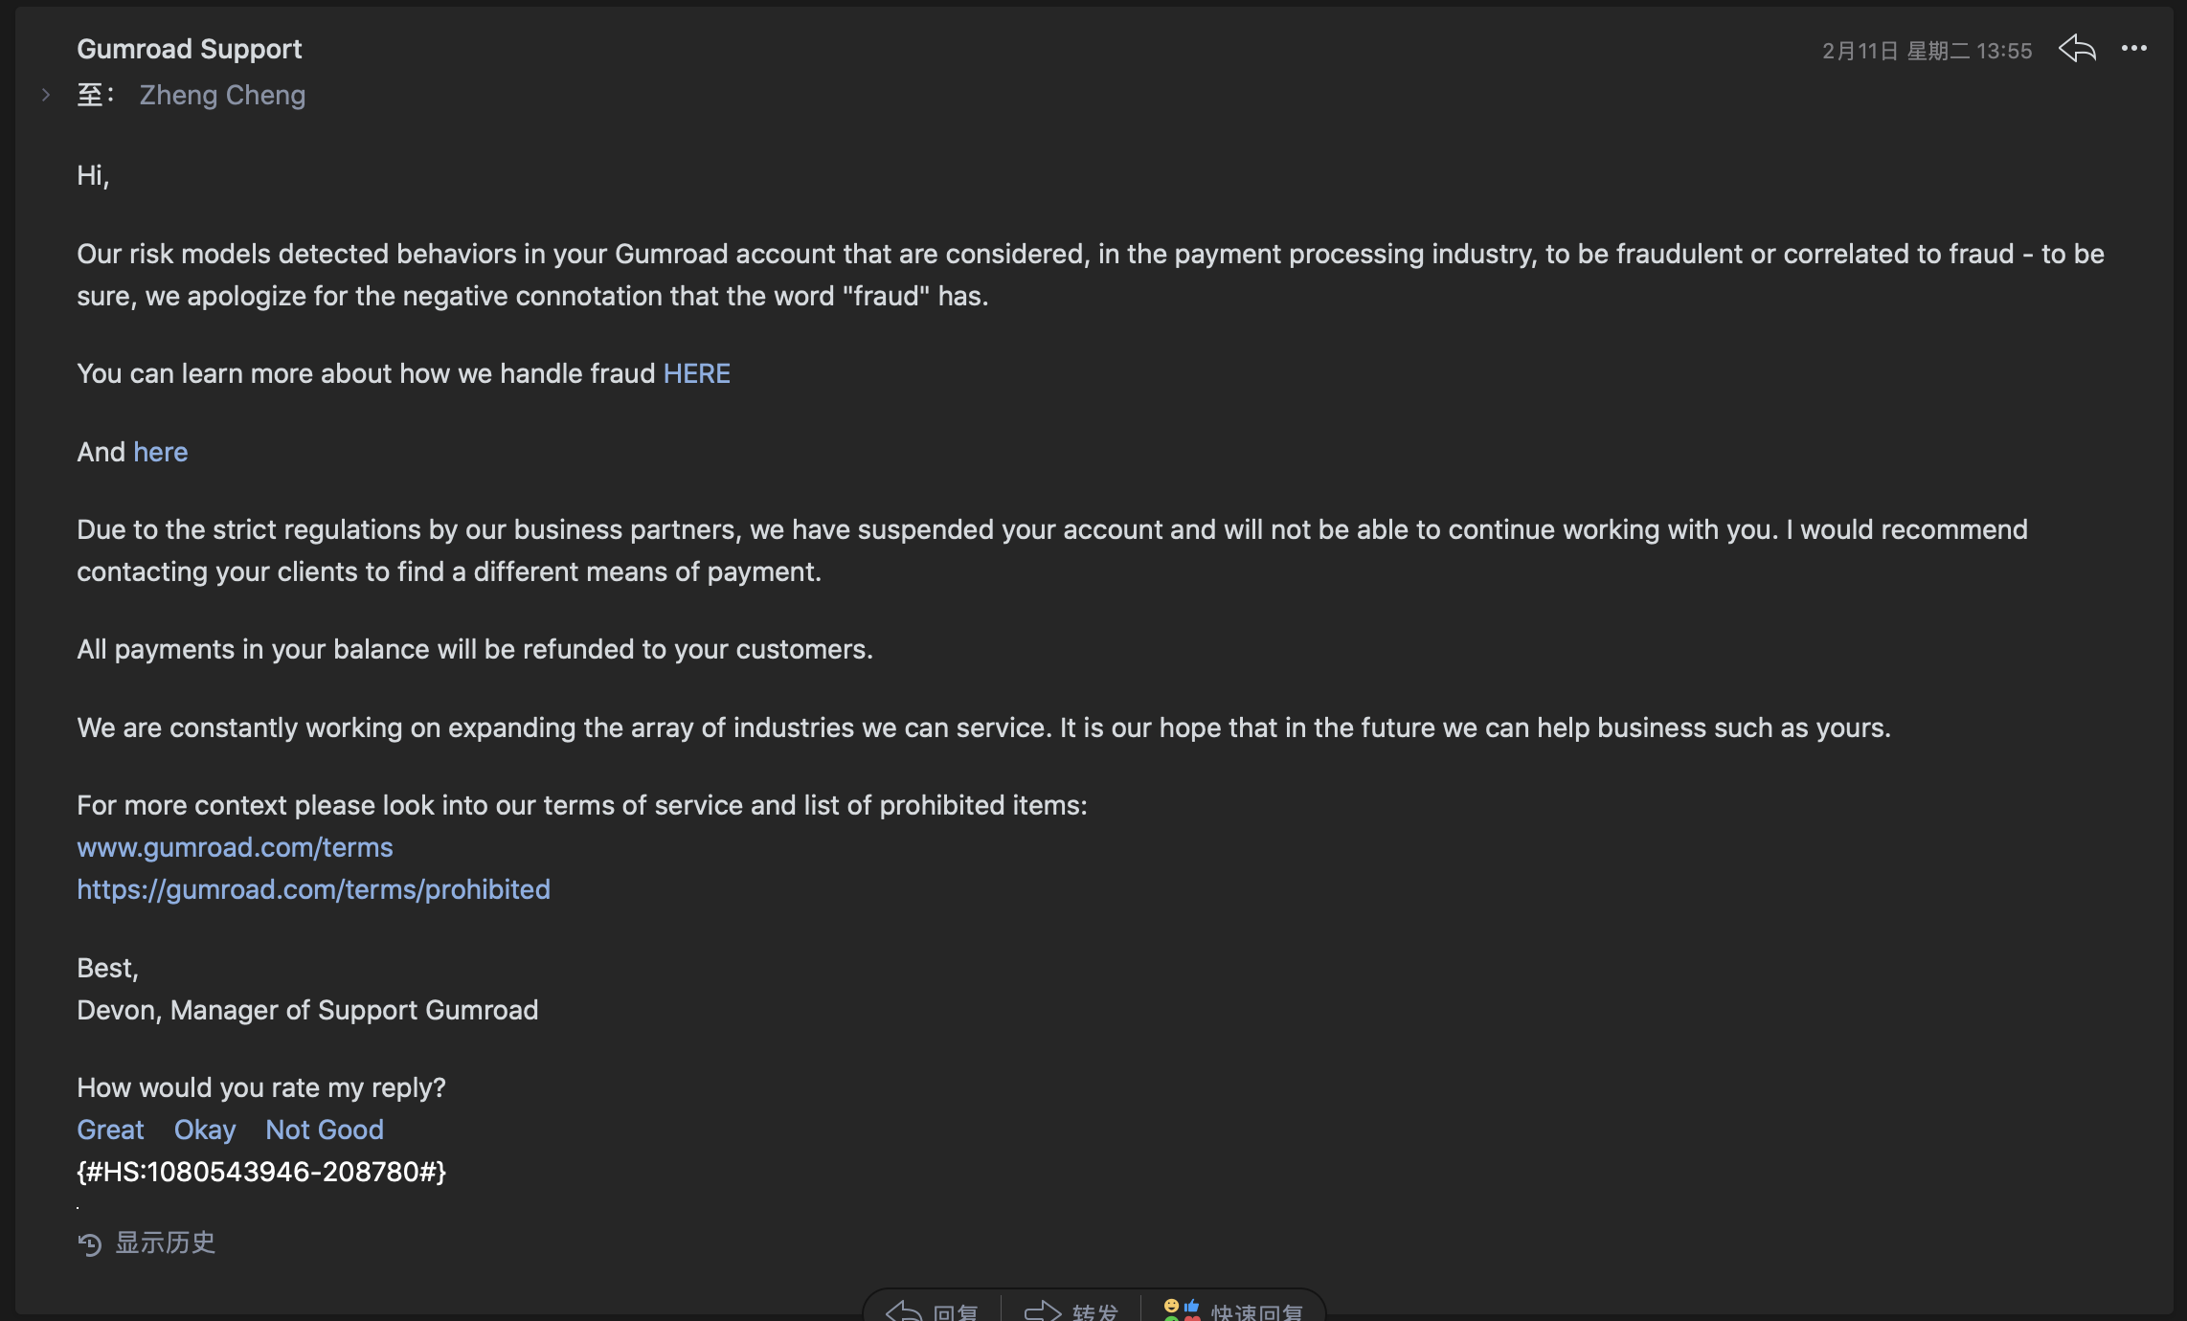Click the signature line Devon, Manager of Support

coord(307,1010)
